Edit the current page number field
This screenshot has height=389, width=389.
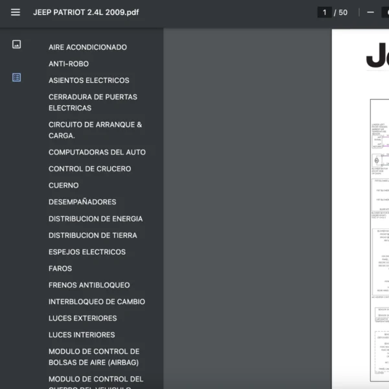[x=325, y=12]
